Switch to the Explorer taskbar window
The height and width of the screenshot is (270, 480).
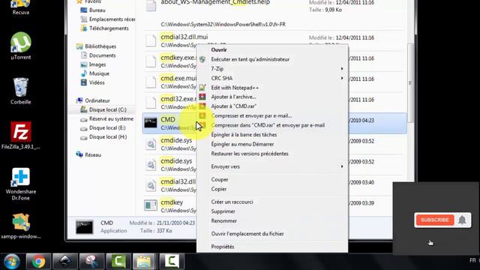(x=145, y=262)
